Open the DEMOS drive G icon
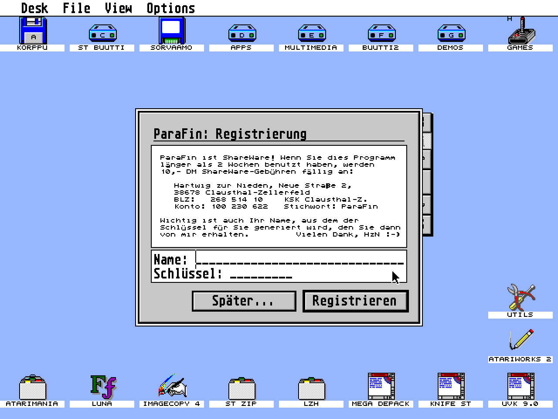 point(451,34)
